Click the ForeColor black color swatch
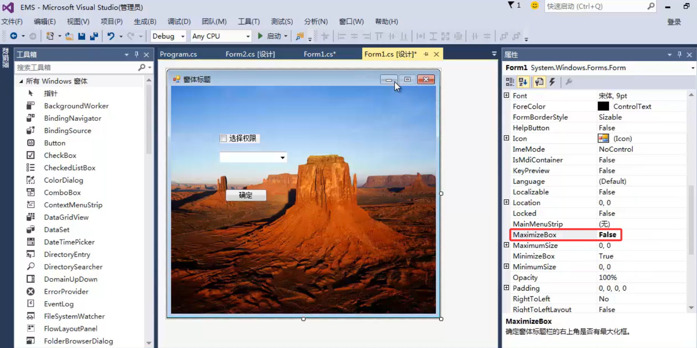Image resolution: width=697 pixels, height=348 pixels. click(x=603, y=106)
